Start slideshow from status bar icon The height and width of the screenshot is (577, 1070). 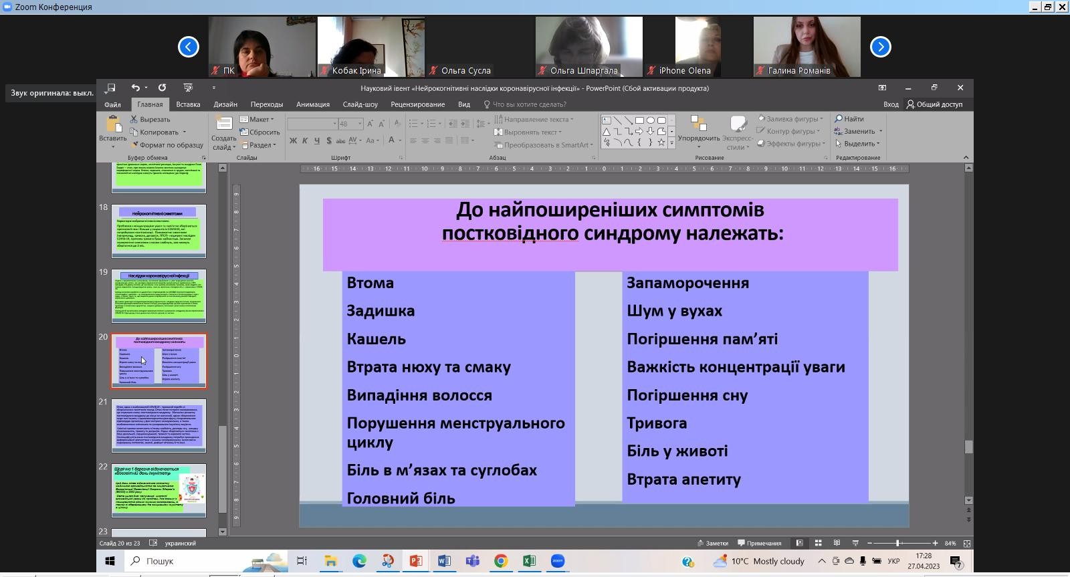click(x=855, y=543)
